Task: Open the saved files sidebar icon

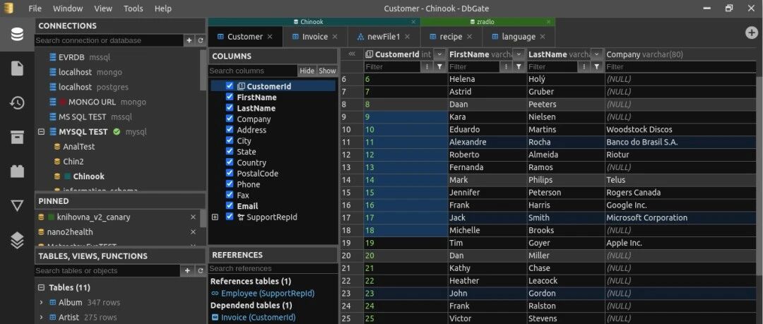Action: pyautogui.click(x=17, y=68)
